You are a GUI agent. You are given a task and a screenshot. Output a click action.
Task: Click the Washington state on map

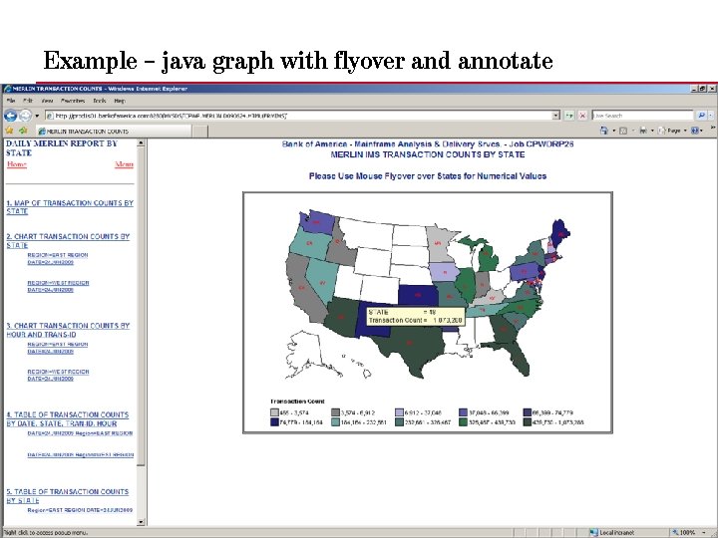pyautogui.click(x=316, y=222)
